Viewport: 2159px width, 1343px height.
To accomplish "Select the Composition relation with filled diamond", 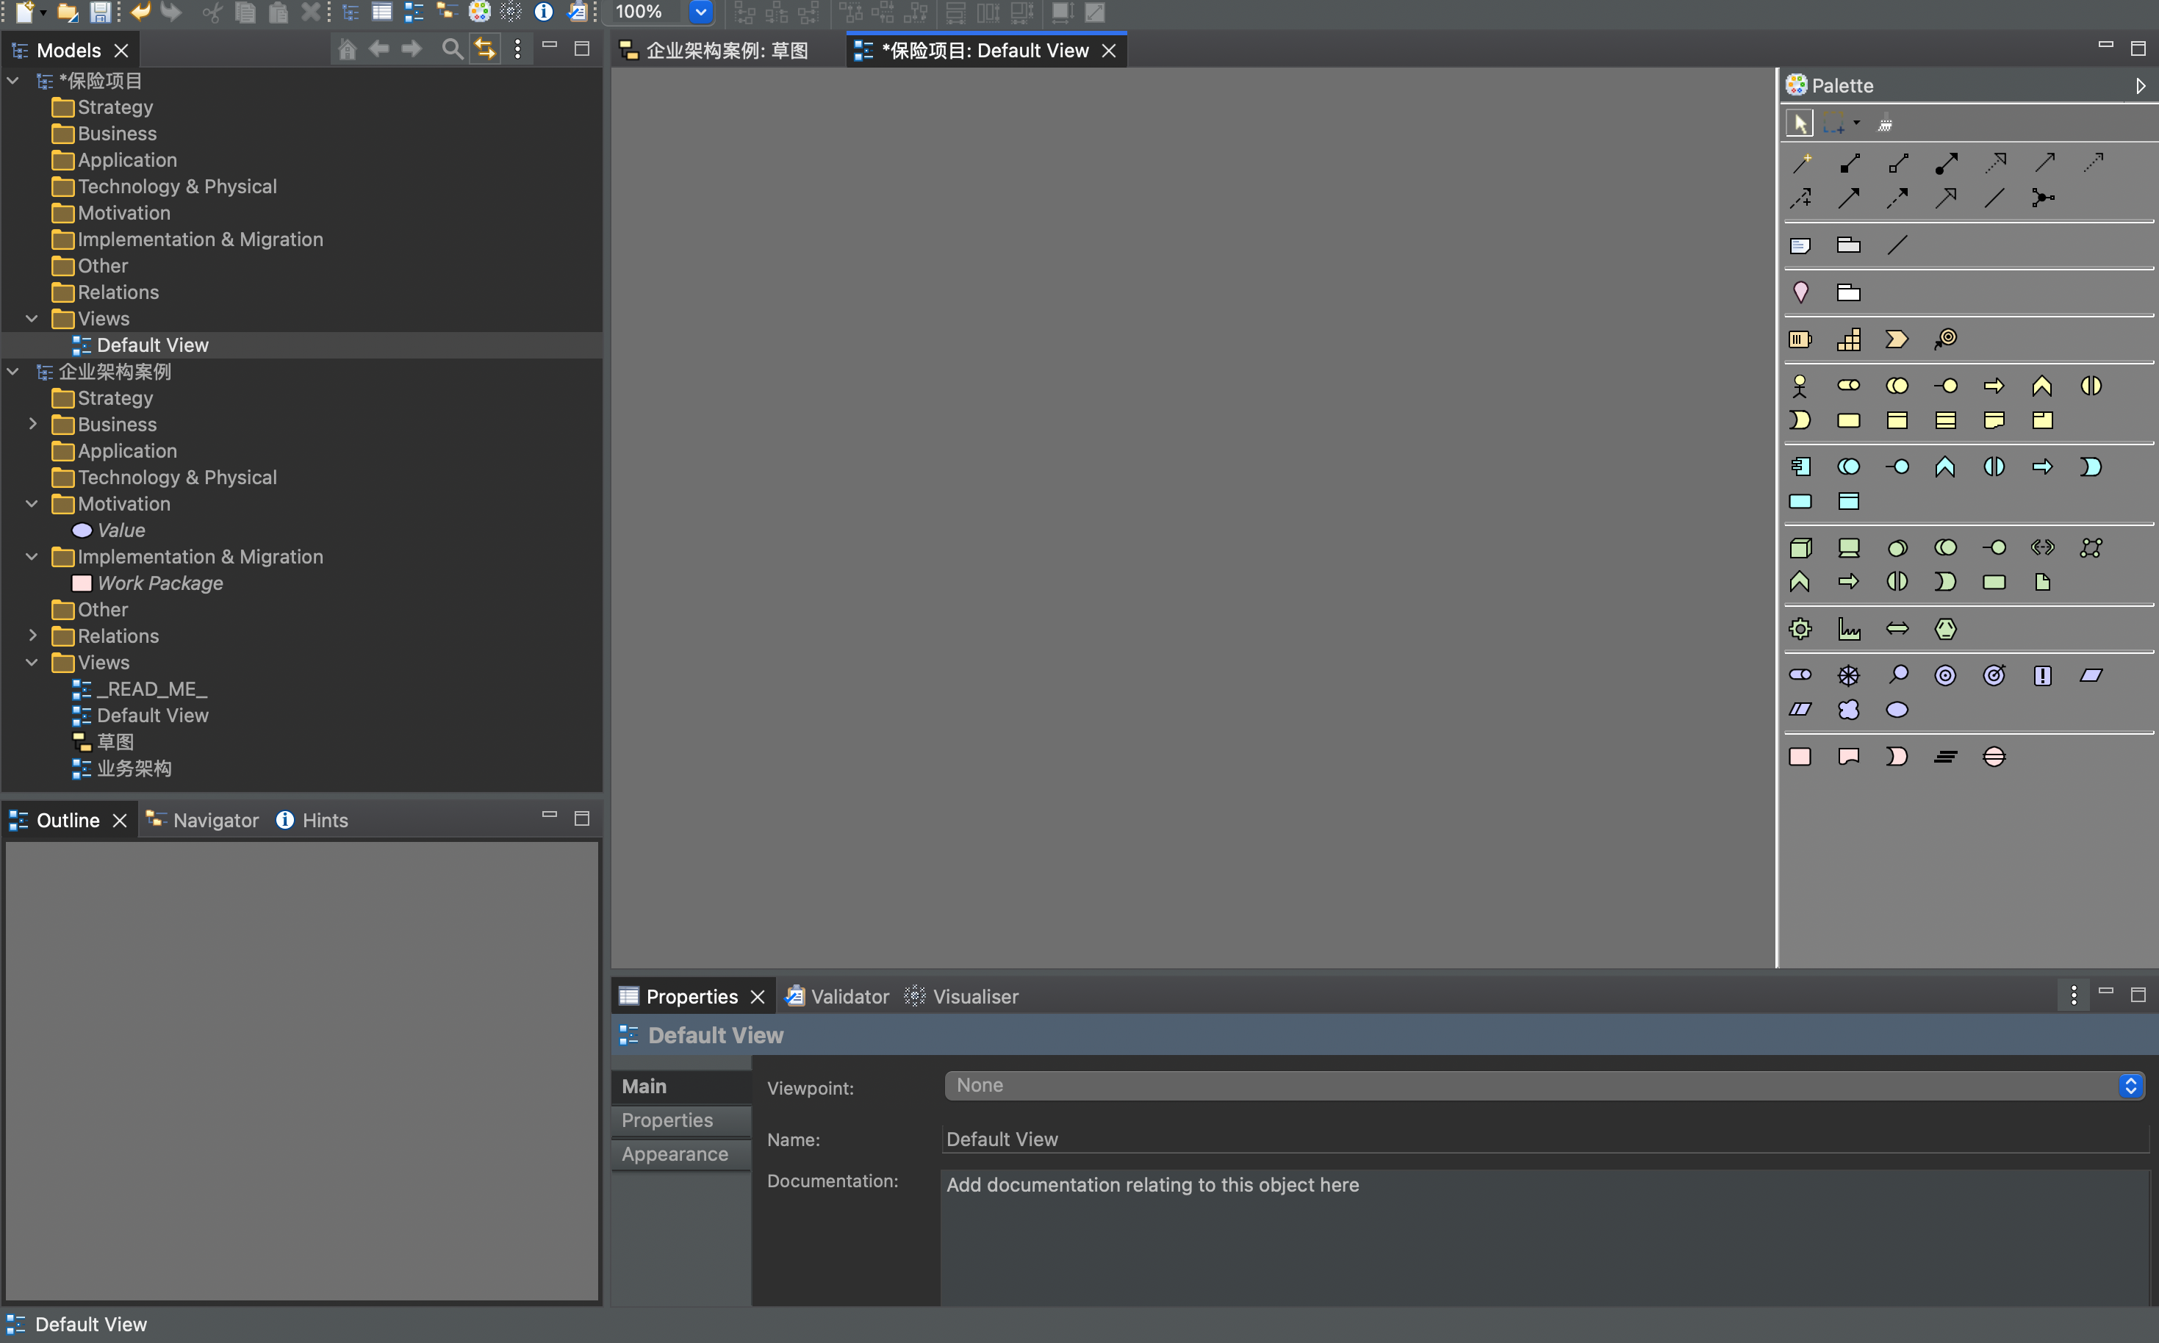I will point(1850,163).
